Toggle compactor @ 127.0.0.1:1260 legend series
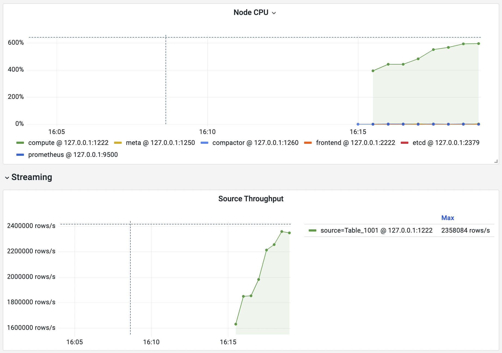The height and width of the screenshot is (353, 502). 255,143
